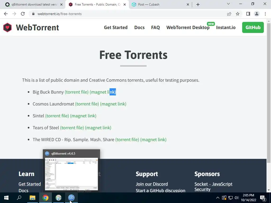Switch to Post — Cubash tab

coord(160,4)
